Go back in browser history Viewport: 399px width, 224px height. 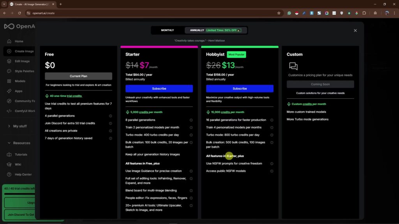point(5,13)
